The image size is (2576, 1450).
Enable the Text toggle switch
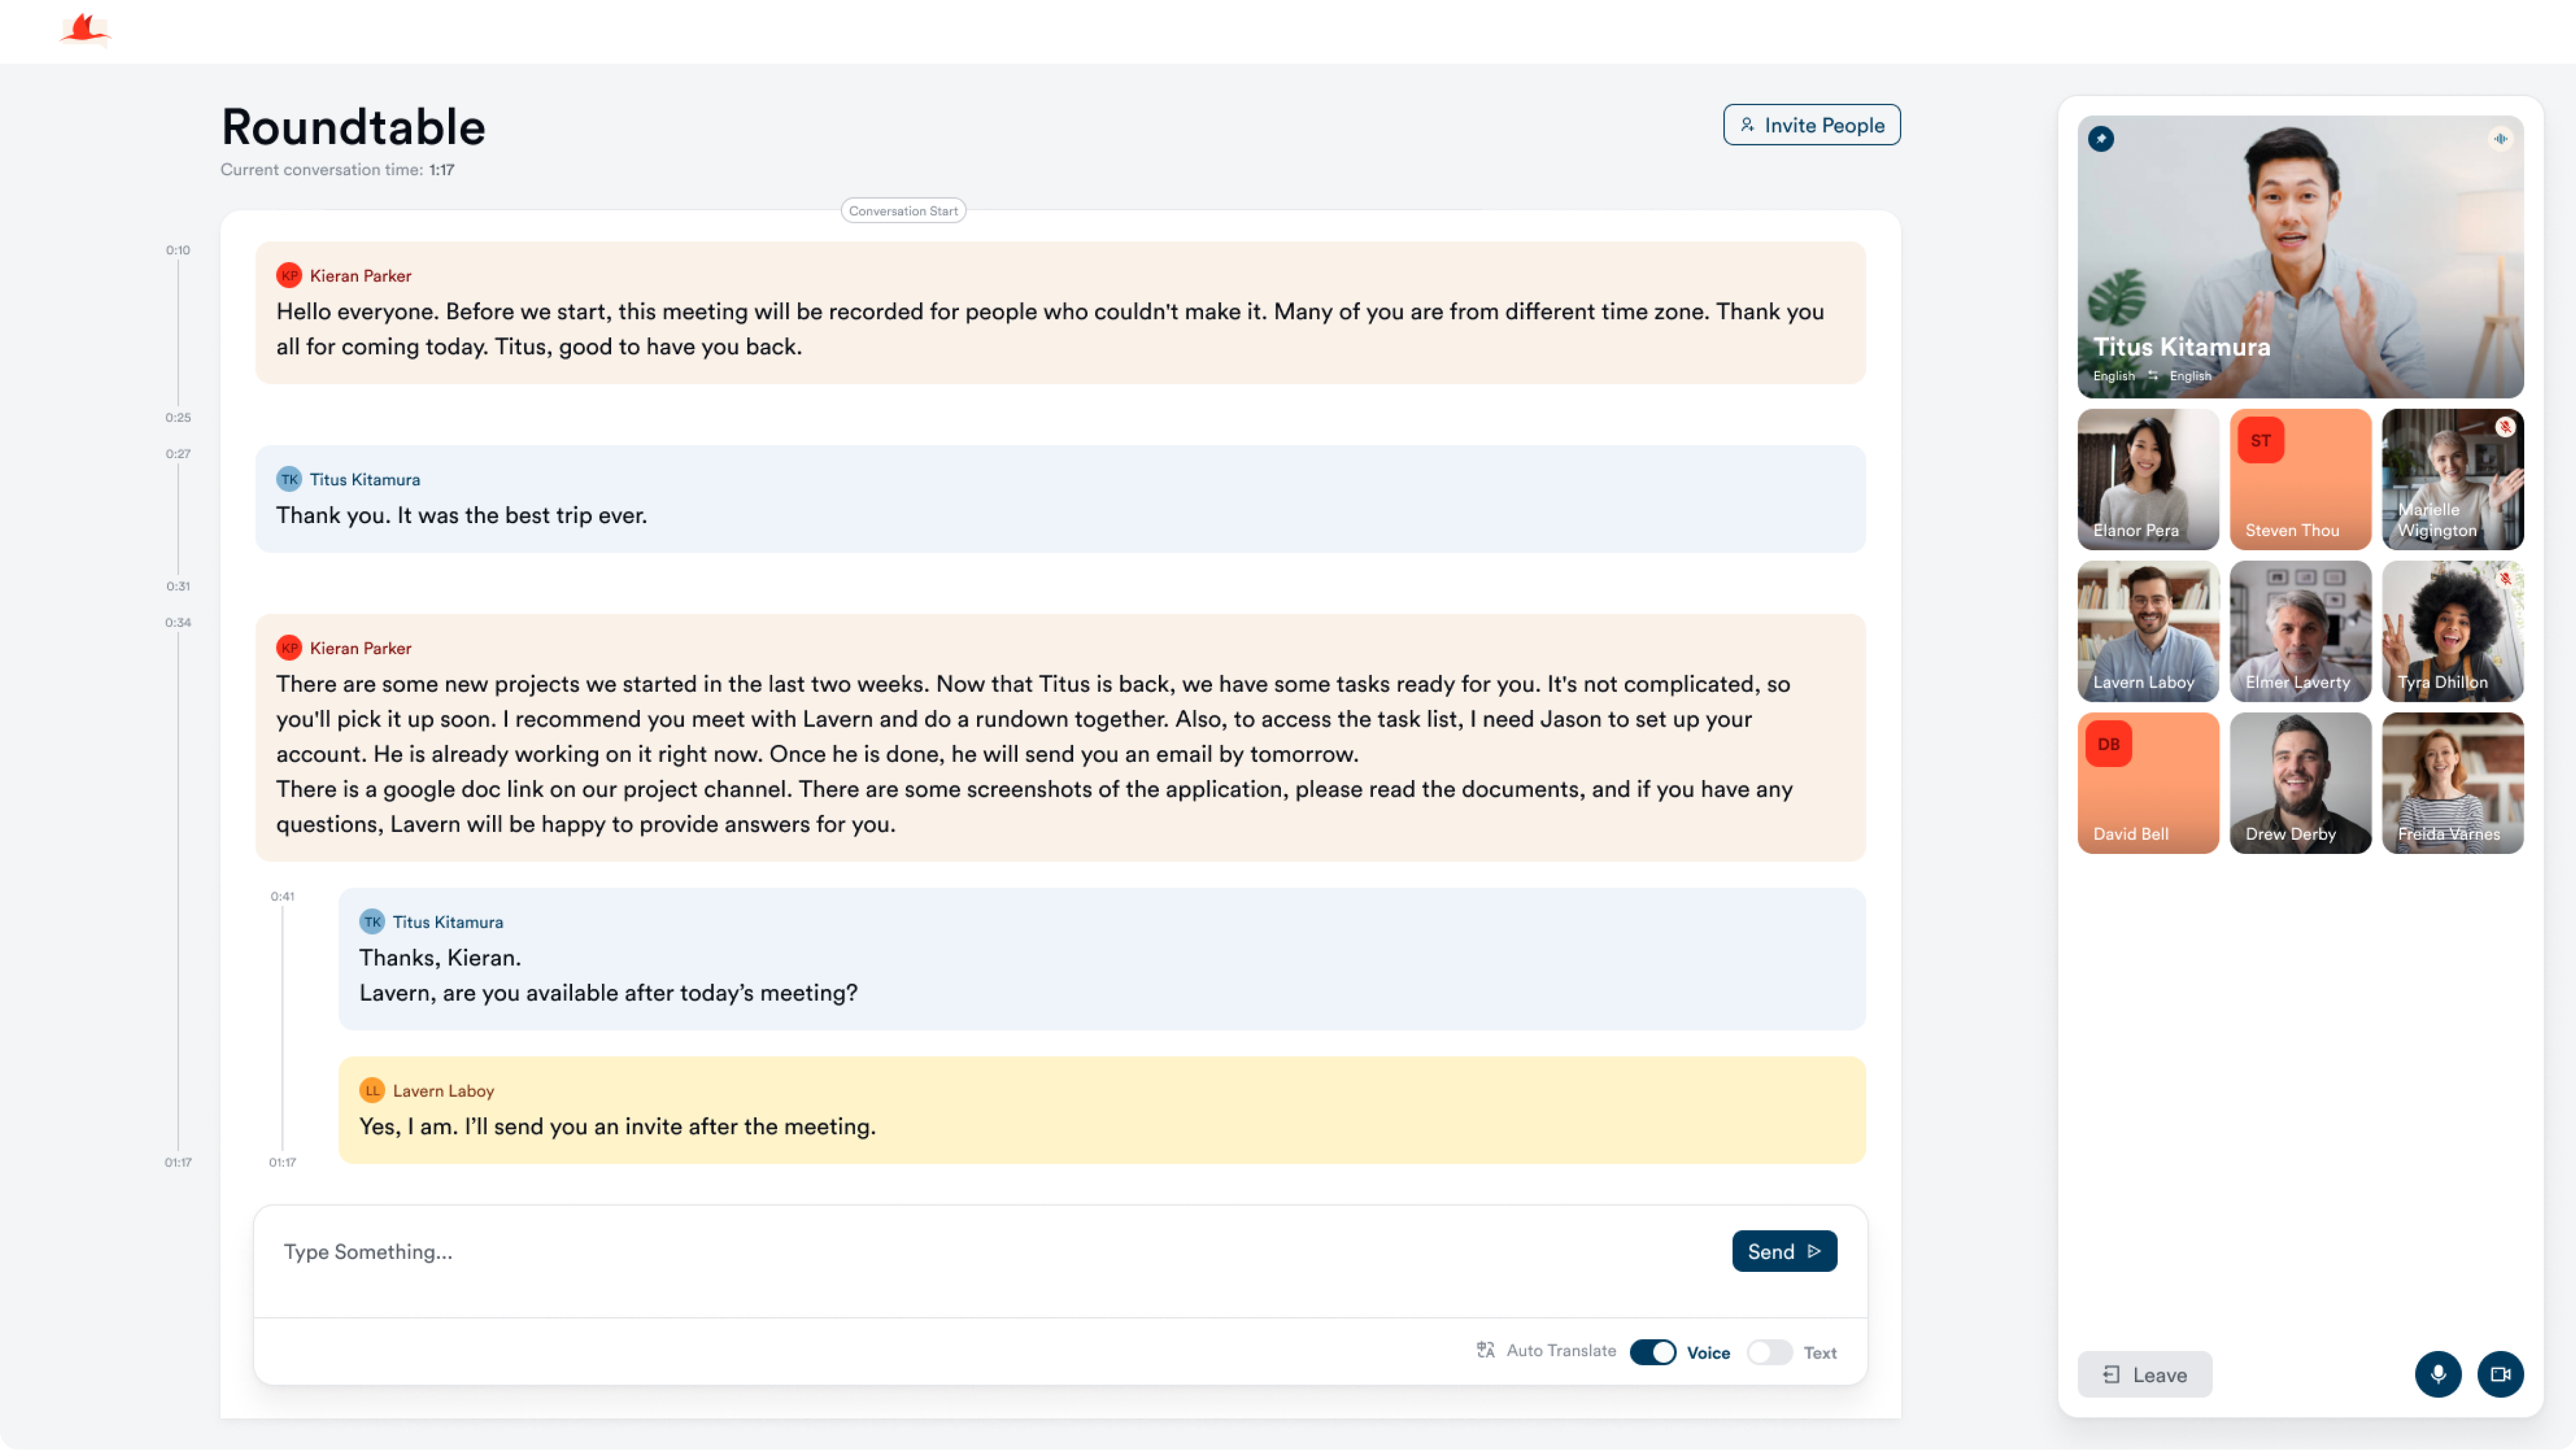click(x=1769, y=1352)
